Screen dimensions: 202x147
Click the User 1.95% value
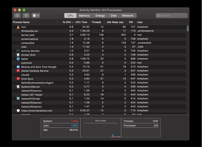tap(74, 126)
